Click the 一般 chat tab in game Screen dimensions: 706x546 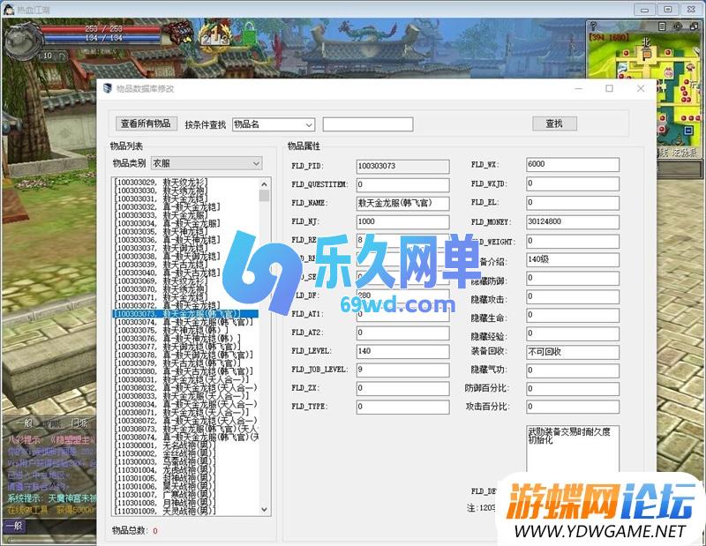(25, 423)
